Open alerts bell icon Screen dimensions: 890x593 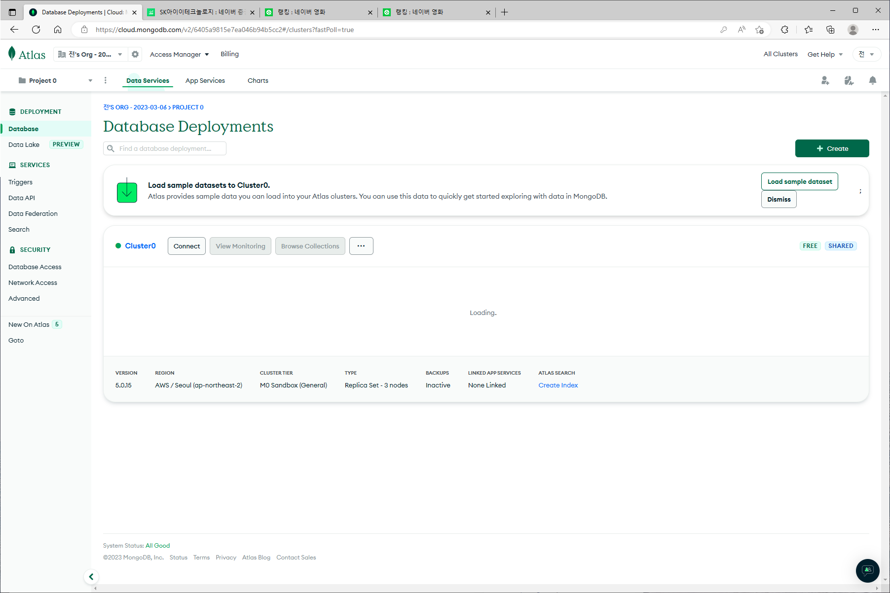coord(872,80)
